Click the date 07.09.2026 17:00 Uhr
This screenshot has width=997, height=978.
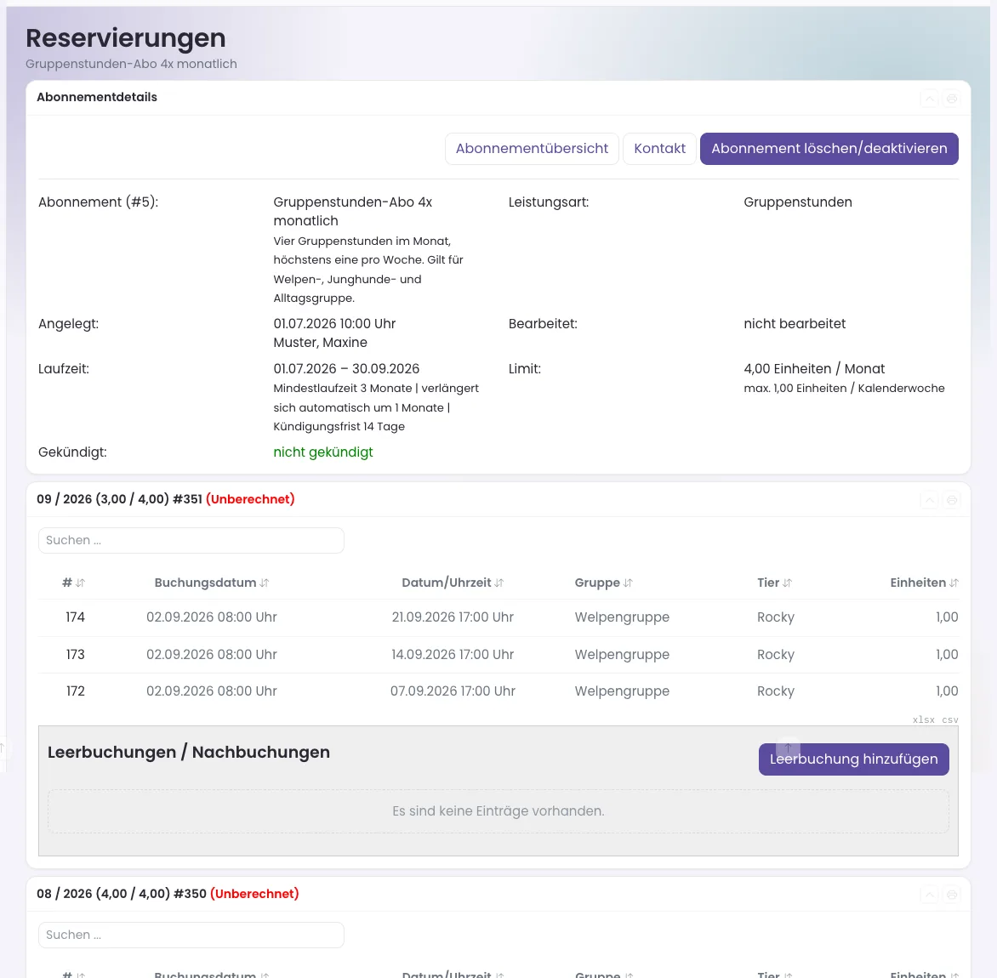[x=453, y=691]
